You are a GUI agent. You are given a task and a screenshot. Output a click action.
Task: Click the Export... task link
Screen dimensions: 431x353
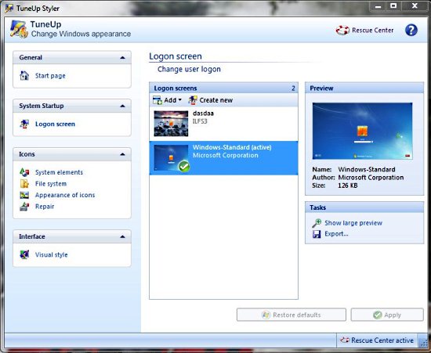(336, 234)
